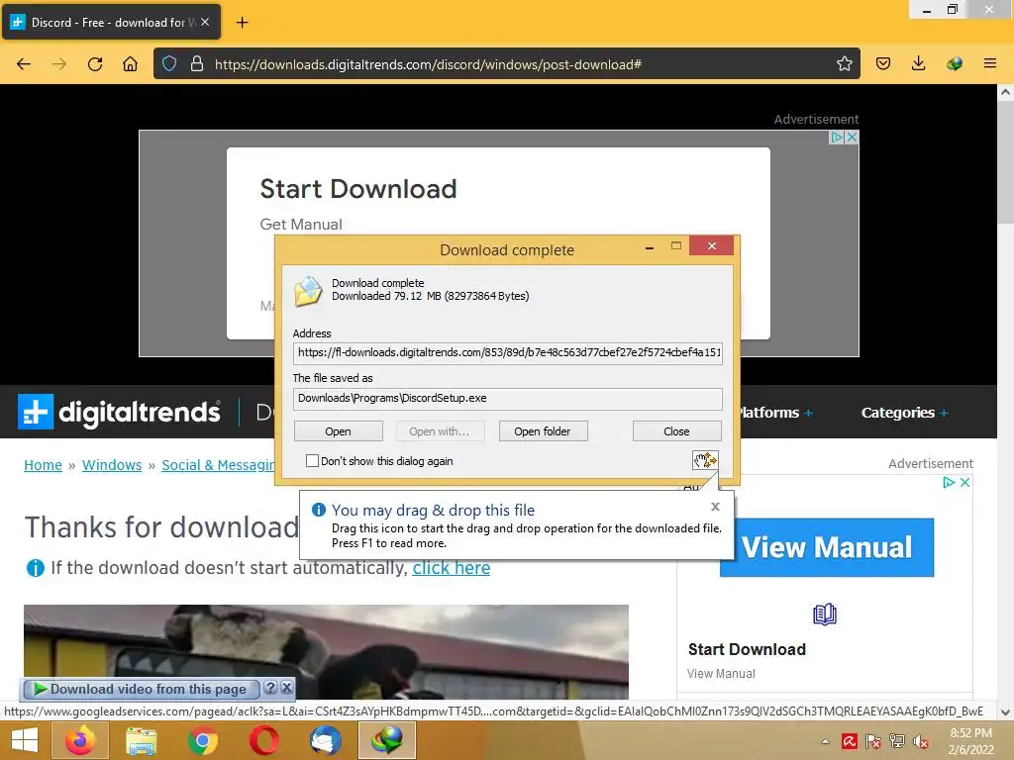Click the Start Download ad heading
The height and width of the screenshot is (760, 1014).
[x=358, y=189]
